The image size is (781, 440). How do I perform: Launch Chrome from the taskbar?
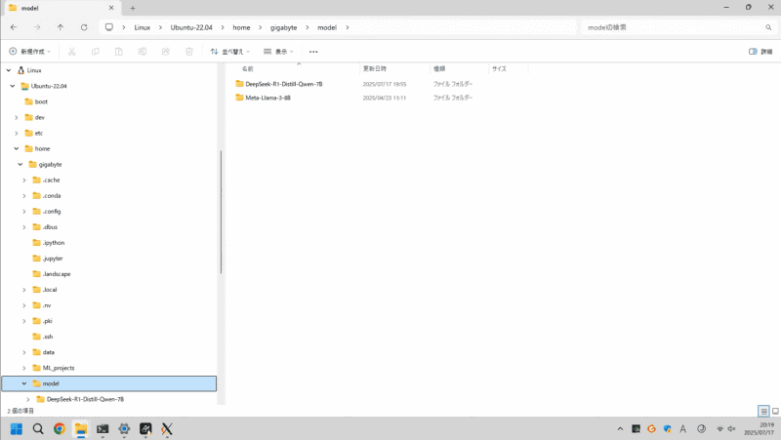pos(60,428)
